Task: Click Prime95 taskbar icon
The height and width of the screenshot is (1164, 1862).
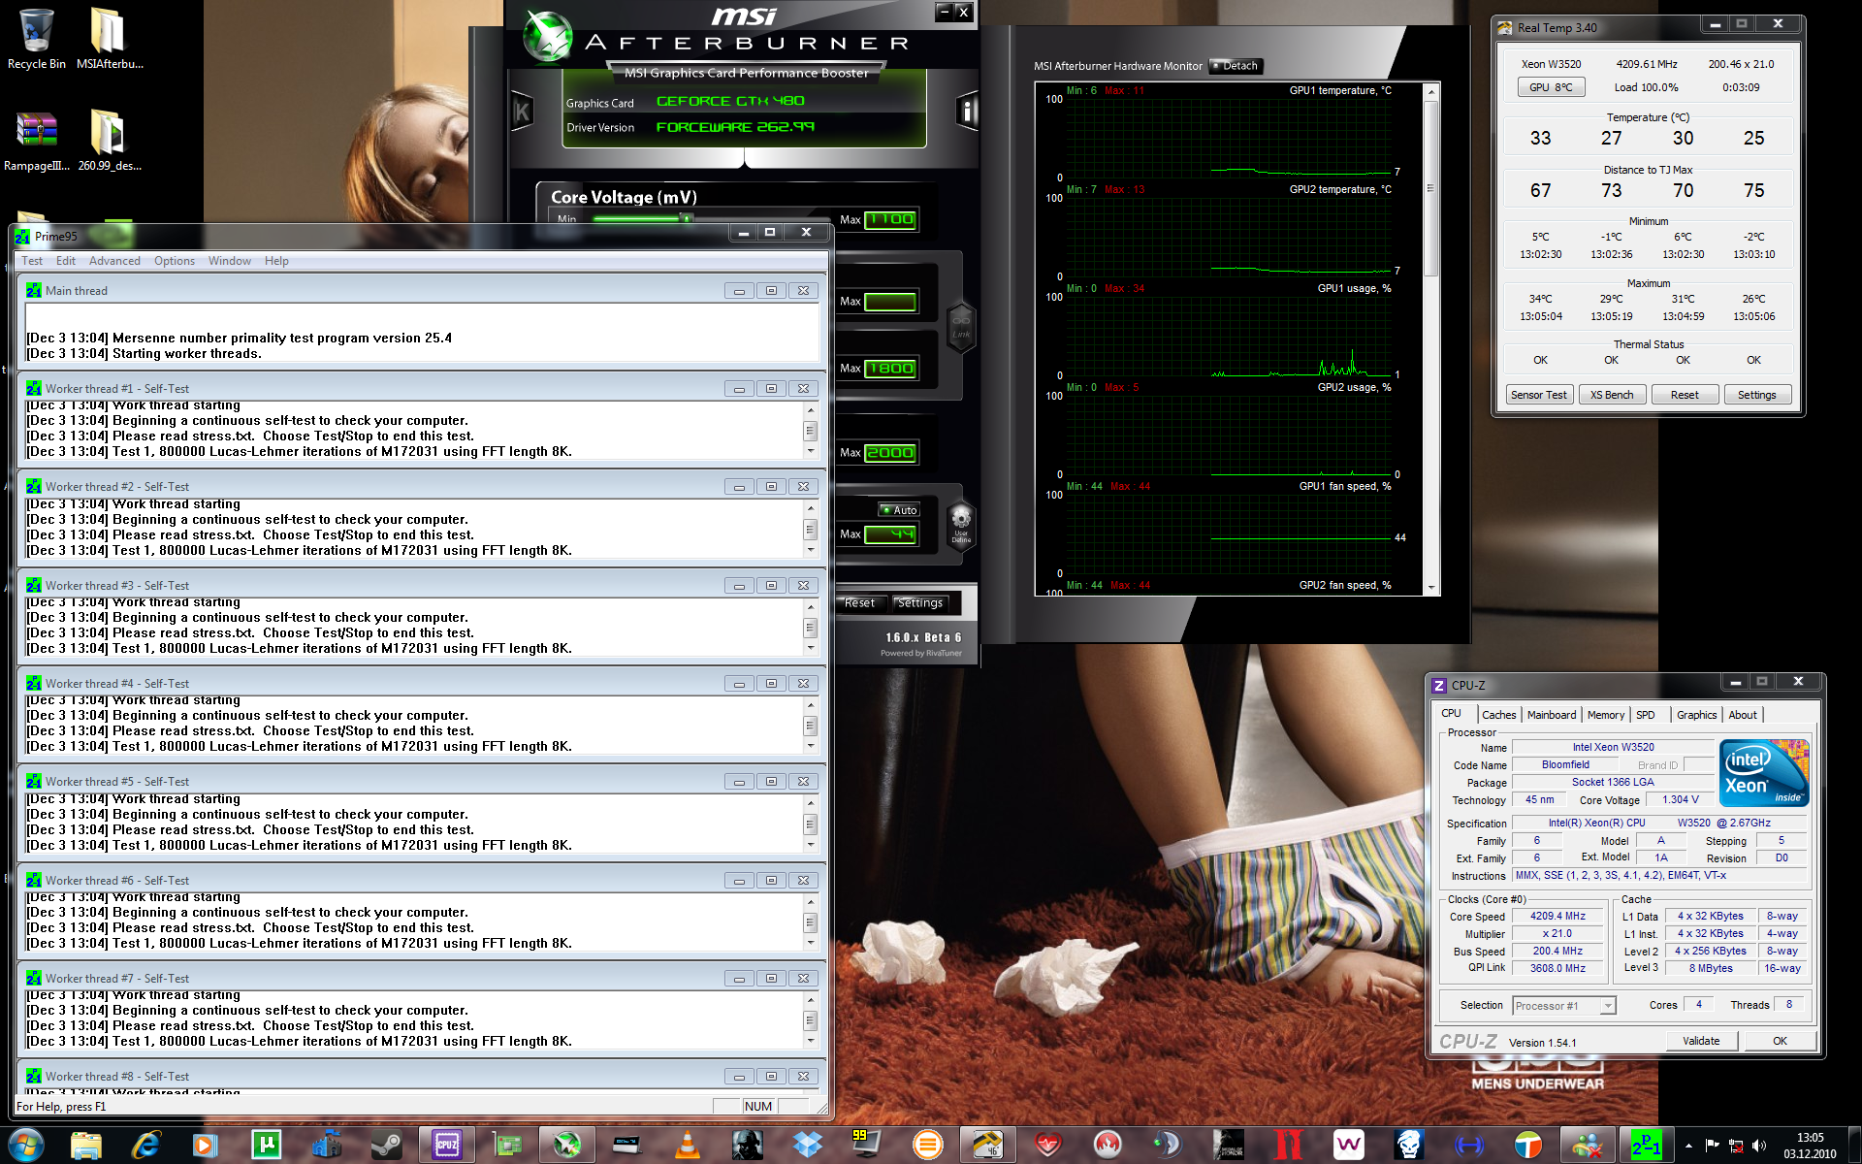Action: 1646,1146
